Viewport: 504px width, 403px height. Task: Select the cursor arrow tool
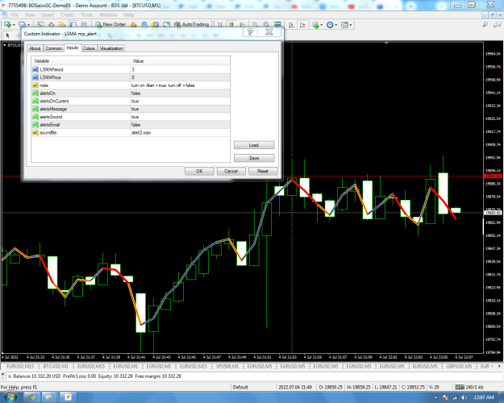8,35
